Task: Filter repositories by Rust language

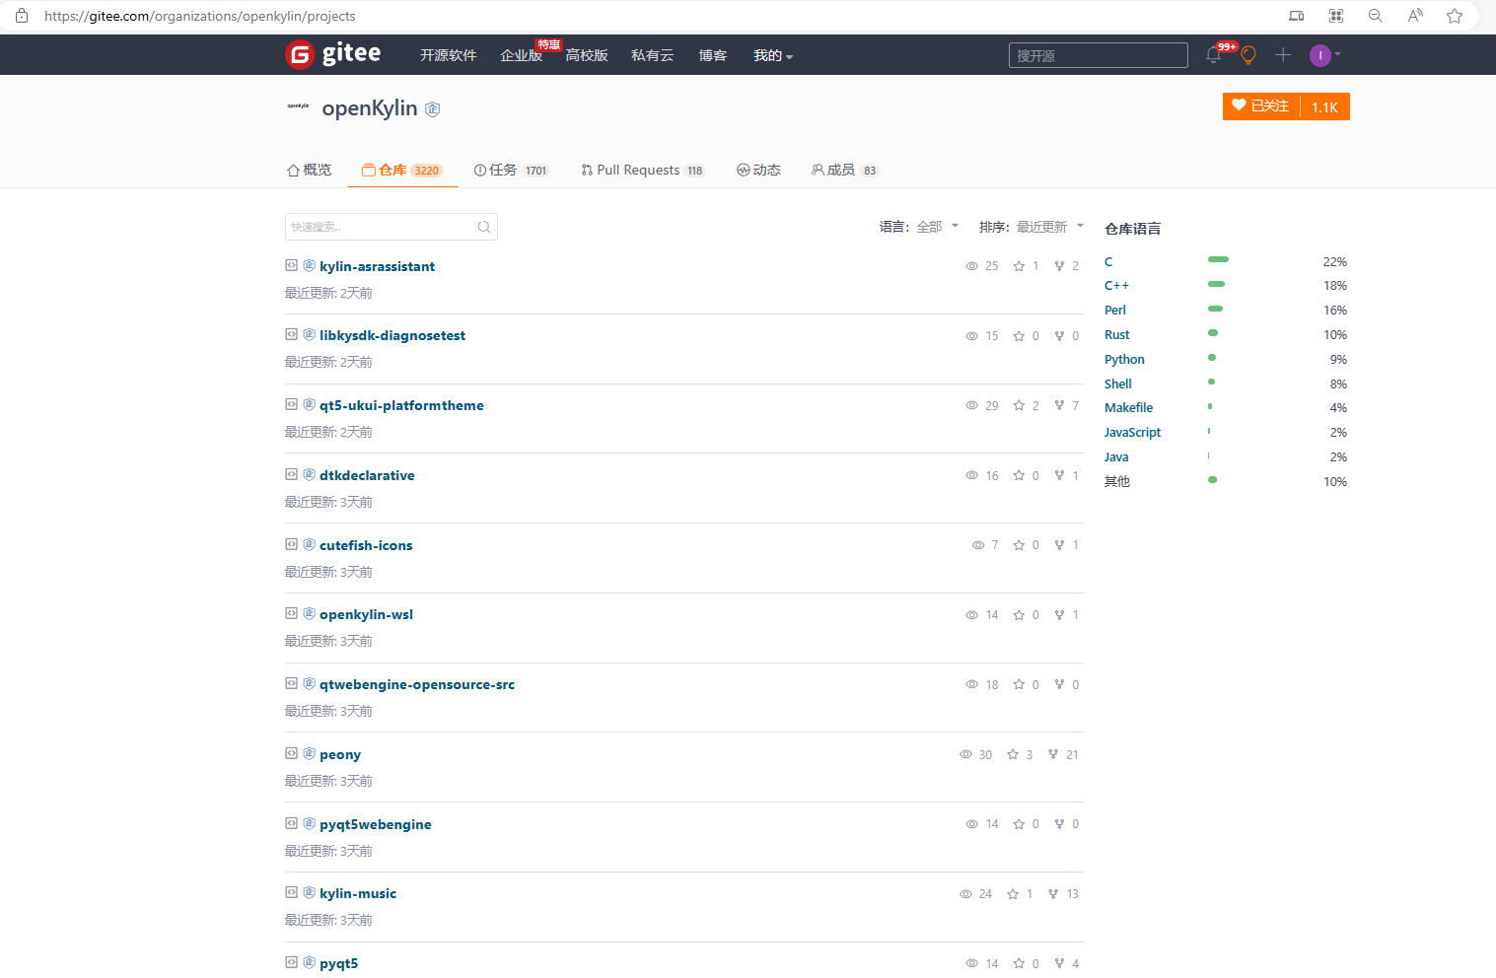Action: tap(1117, 335)
